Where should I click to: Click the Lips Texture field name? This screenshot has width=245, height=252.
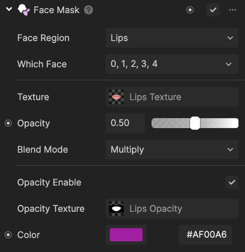[x=155, y=97]
